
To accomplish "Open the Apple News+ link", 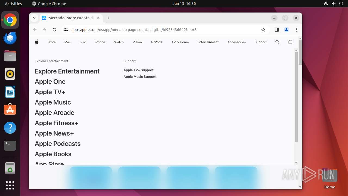I will pos(54,133).
